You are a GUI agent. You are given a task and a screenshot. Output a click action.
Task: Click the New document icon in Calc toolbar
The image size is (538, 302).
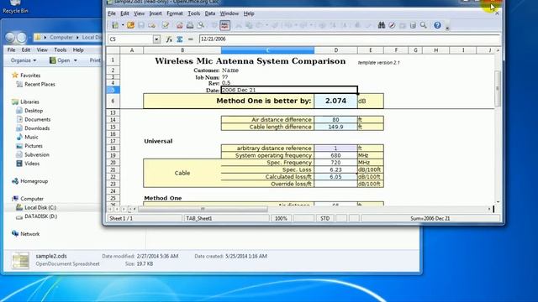[115, 25]
